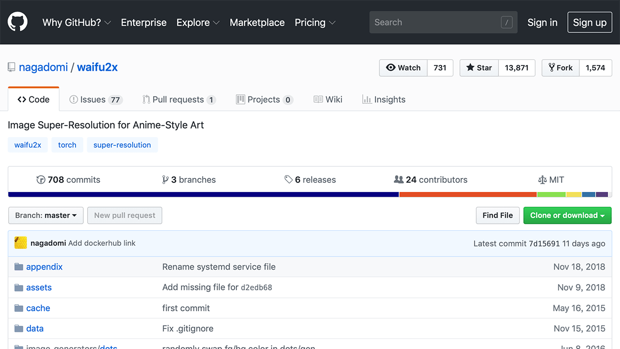Click the appendix folder icon
The height and width of the screenshot is (349, 620).
click(x=19, y=267)
